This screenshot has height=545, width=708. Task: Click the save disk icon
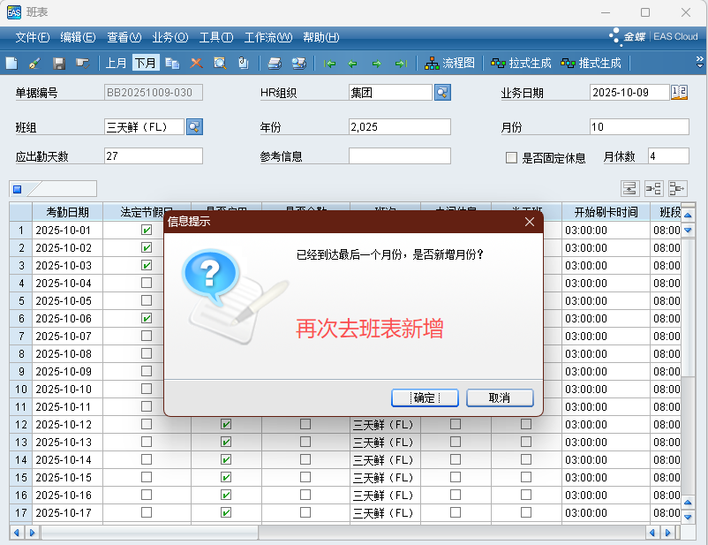point(58,63)
